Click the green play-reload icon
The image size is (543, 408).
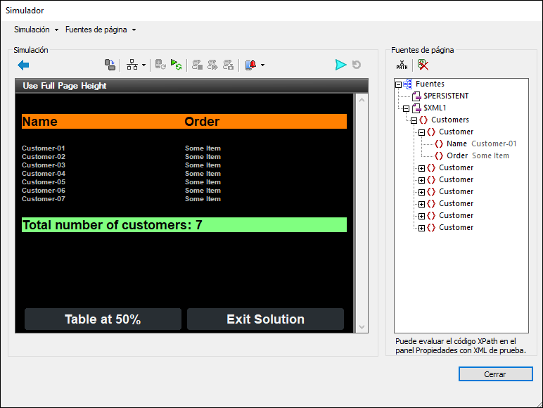[x=177, y=65]
